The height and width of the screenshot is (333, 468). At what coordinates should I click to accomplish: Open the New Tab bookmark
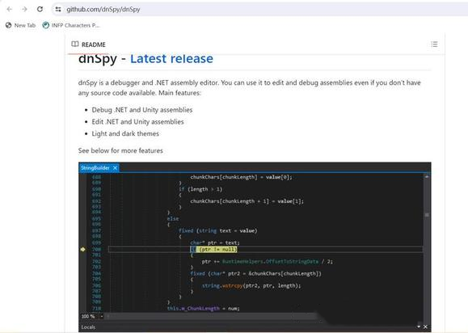pyautogui.click(x=20, y=25)
